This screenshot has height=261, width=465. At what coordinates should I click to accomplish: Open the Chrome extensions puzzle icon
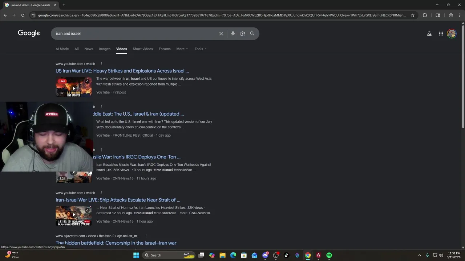click(425, 15)
